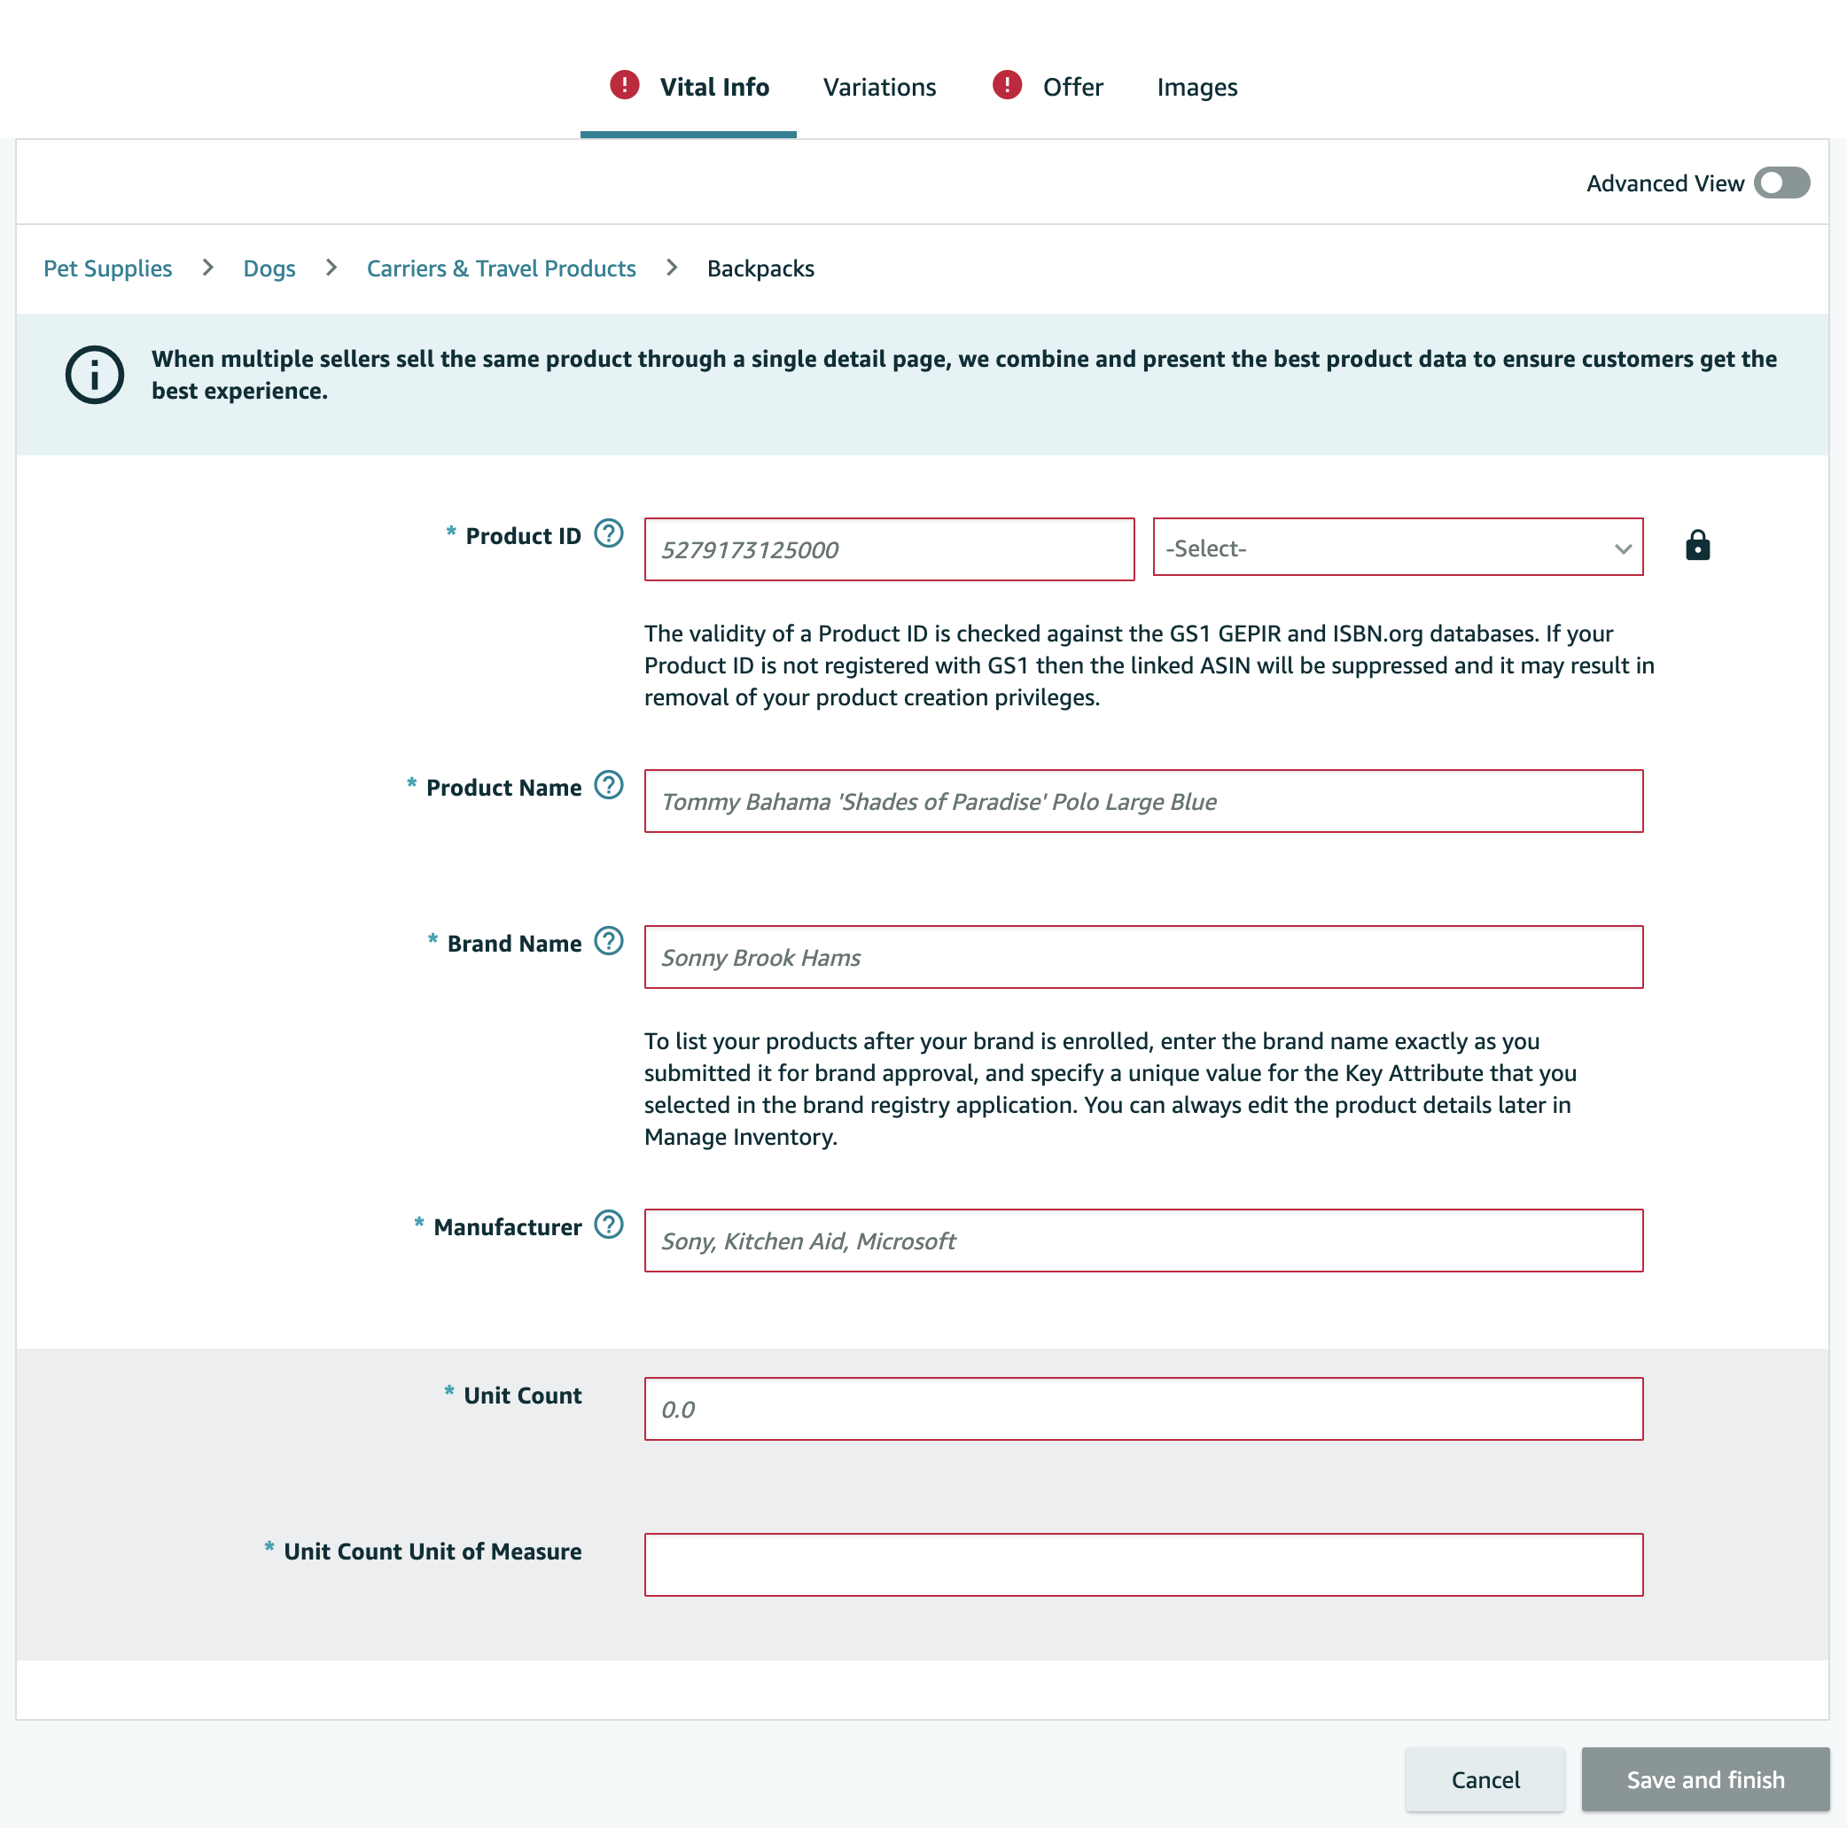Screen dimensions: 1847x1828
Task: Switch to the Variations tab
Action: 878,87
